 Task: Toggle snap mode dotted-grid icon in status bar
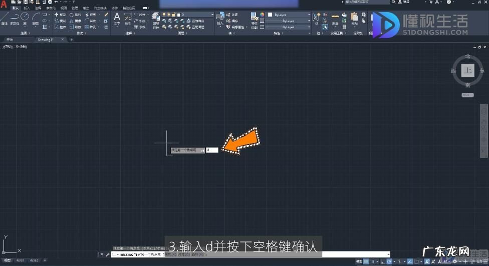(372, 261)
